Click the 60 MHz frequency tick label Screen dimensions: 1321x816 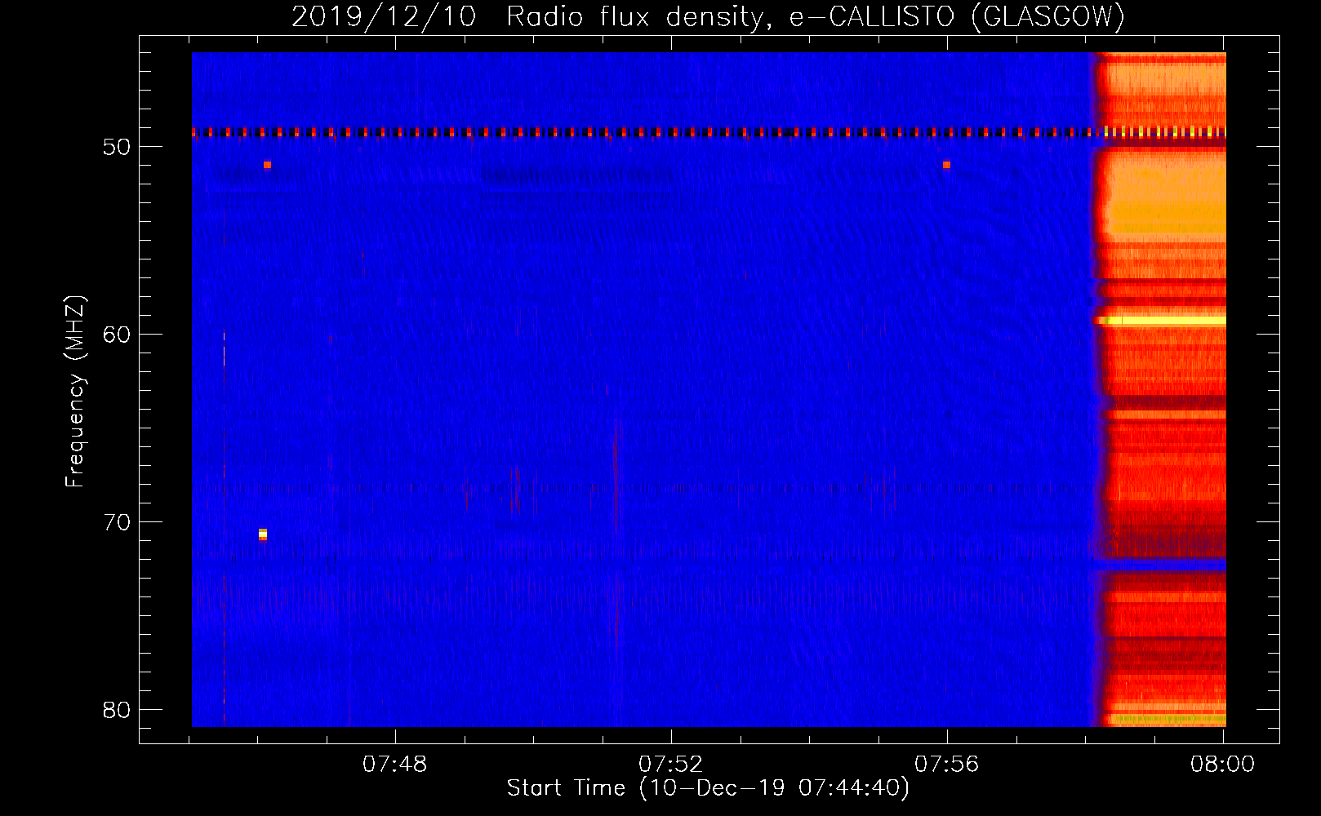(117, 335)
